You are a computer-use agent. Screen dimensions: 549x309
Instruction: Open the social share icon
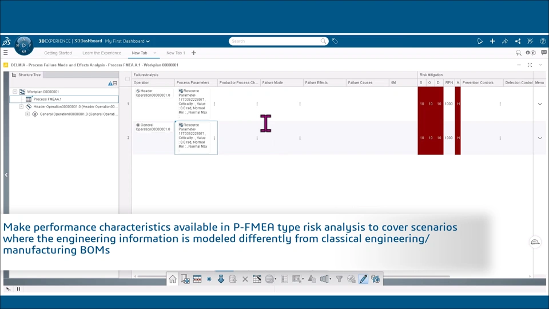coord(518,41)
